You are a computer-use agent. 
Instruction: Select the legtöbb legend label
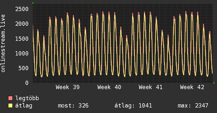27,98
